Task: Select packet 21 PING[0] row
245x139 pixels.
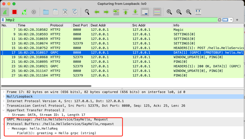Action: 122,61
